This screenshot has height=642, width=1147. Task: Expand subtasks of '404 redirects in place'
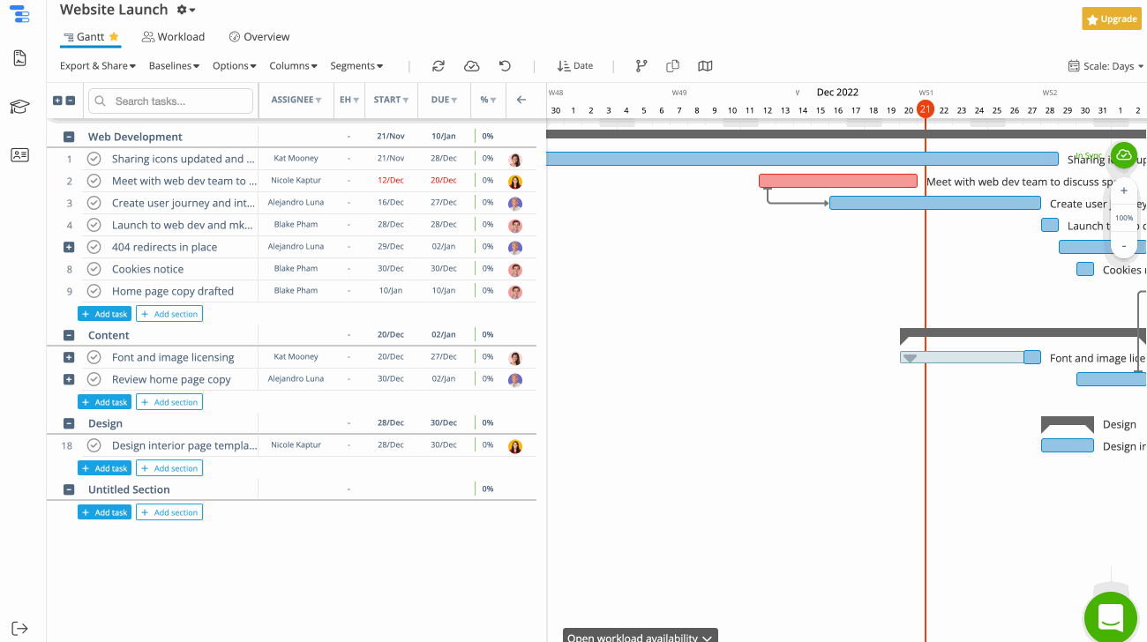68,246
